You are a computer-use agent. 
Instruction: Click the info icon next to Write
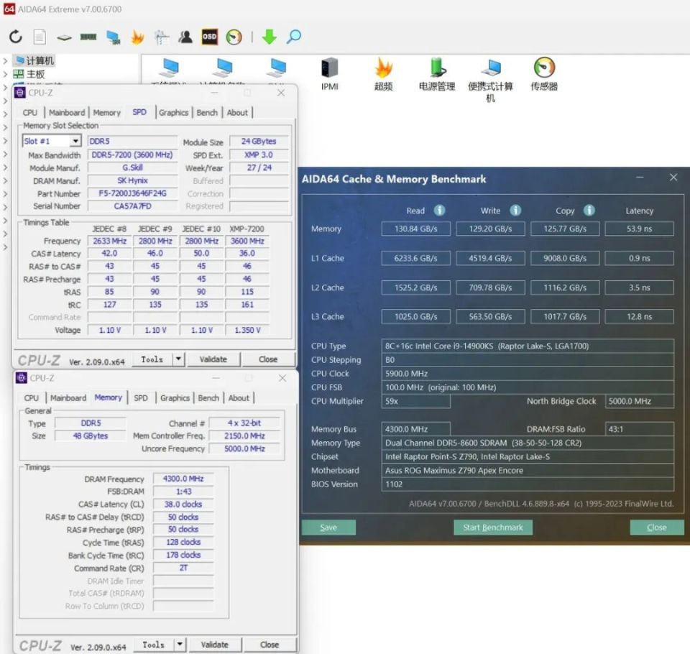(515, 211)
